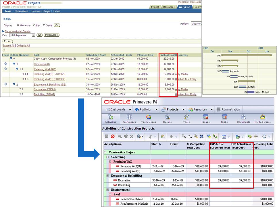277x207 pixels.
Task: Click the Export button
Action: pyautogui.click(x=7, y=41)
